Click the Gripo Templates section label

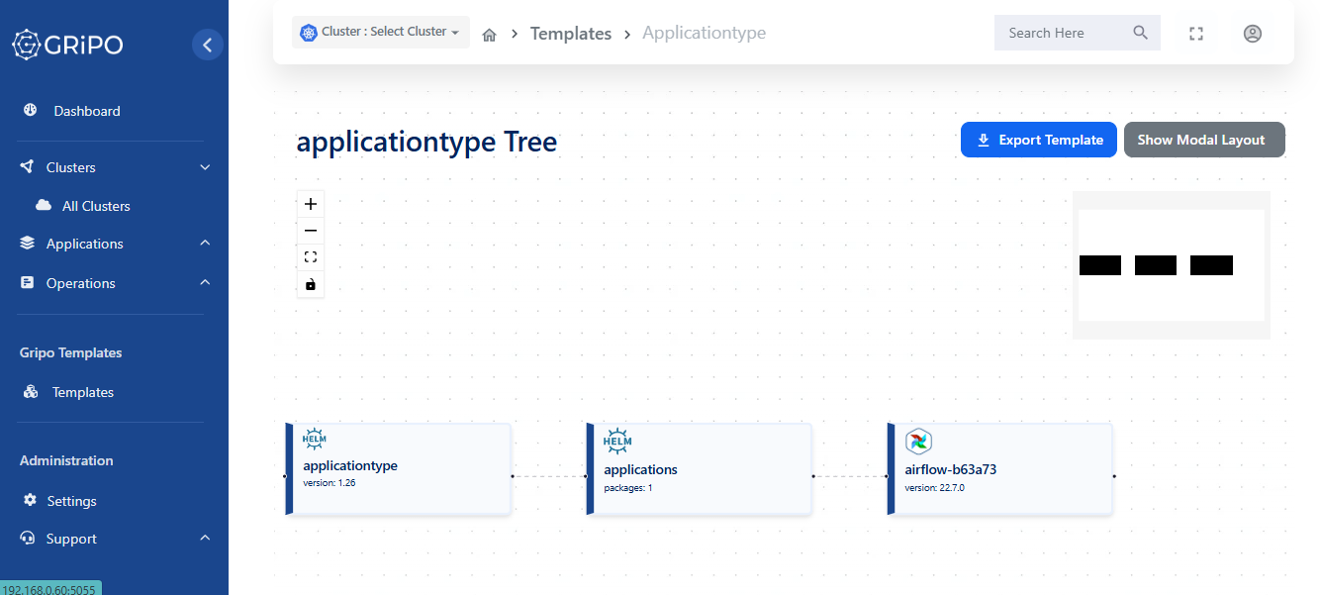[x=71, y=352]
